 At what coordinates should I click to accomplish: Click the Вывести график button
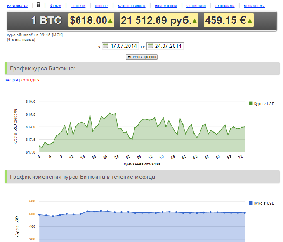pyautogui.click(x=141, y=57)
